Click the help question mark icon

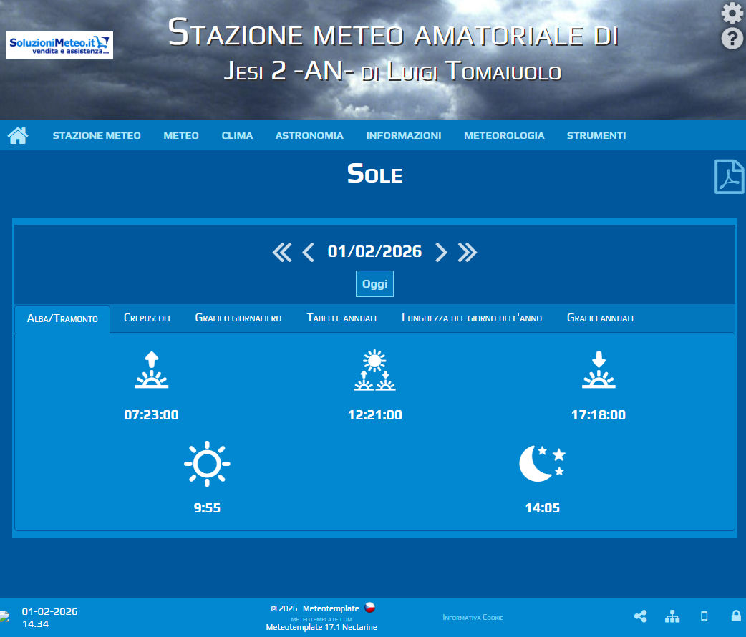[732, 39]
